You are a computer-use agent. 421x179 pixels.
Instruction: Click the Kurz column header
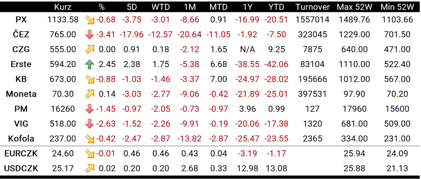coord(62,7)
